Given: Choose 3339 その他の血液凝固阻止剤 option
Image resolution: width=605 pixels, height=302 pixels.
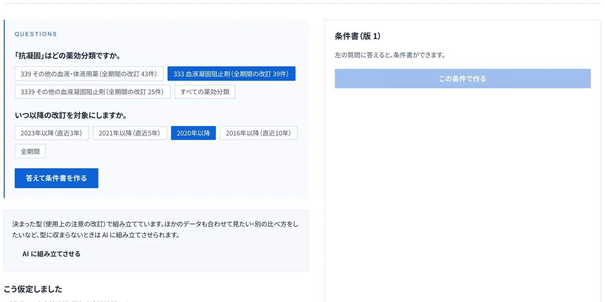Looking at the screenshot, I should (92, 91).
